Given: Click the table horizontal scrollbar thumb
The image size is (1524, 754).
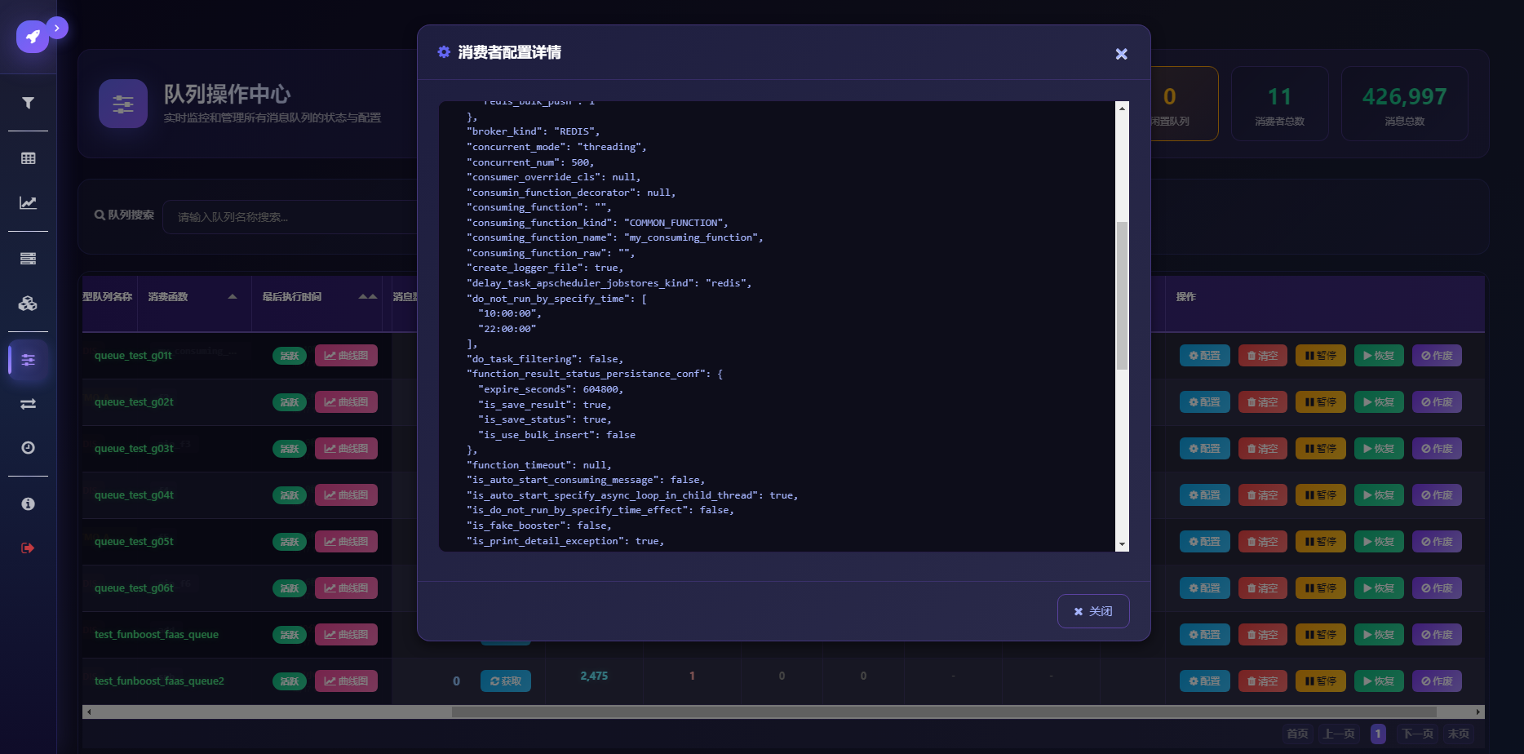Looking at the screenshot, I should click(x=944, y=712).
